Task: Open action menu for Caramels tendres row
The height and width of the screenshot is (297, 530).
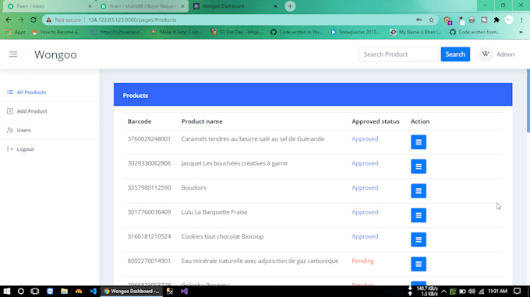Action: (x=419, y=142)
